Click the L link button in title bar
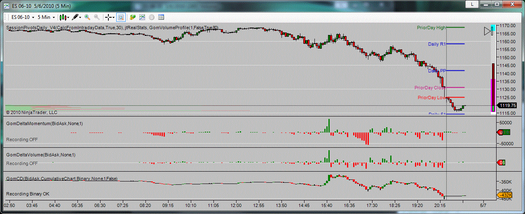 pos(472,4)
